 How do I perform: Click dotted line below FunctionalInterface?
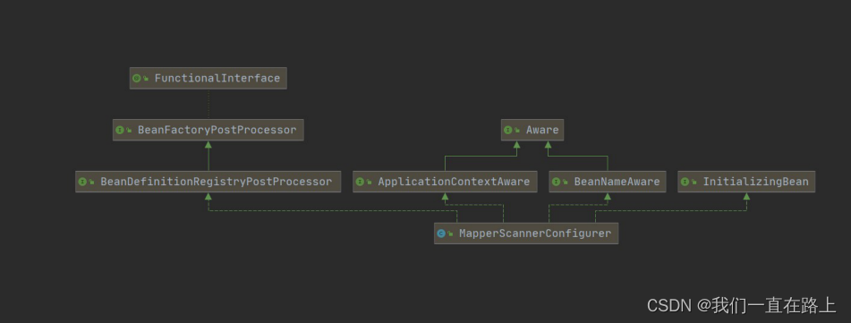(x=208, y=104)
